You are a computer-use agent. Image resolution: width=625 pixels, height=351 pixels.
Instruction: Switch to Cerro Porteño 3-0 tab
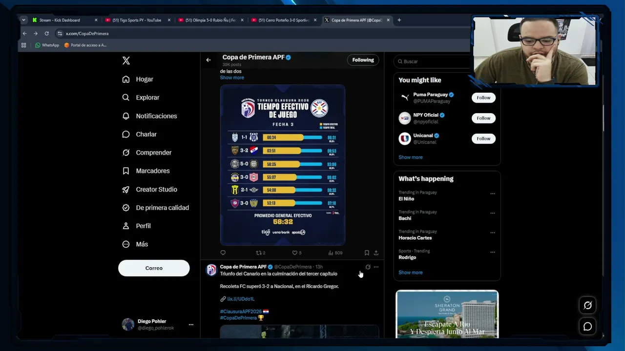[x=283, y=20]
